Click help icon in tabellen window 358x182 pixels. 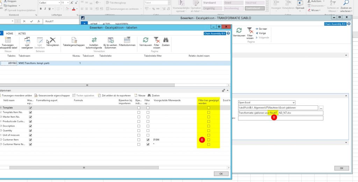[x=228, y=33]
